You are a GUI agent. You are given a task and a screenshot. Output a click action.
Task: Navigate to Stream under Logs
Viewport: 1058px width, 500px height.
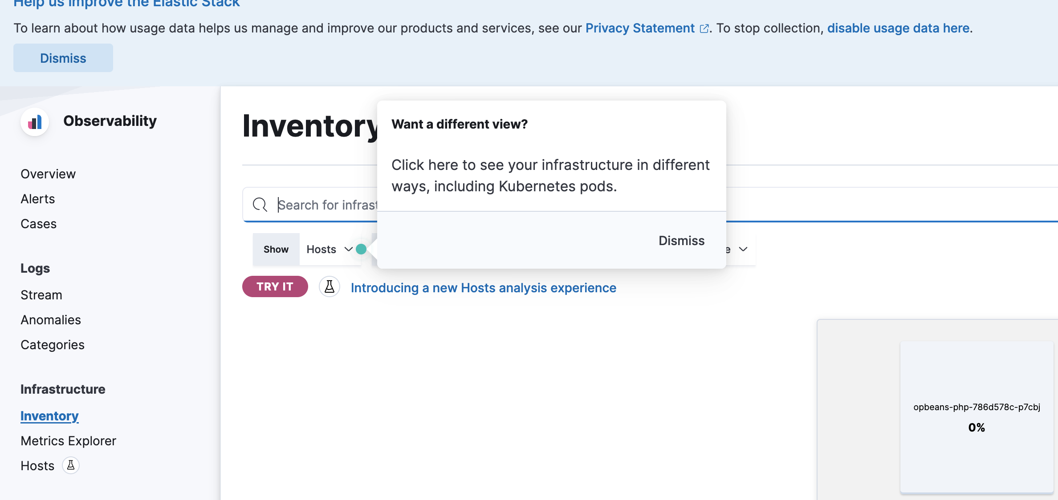pos(41,294)
